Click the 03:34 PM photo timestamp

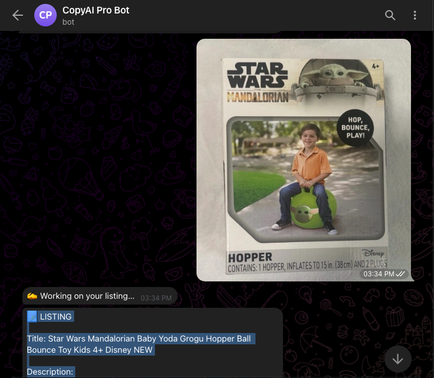coord(378,274)
